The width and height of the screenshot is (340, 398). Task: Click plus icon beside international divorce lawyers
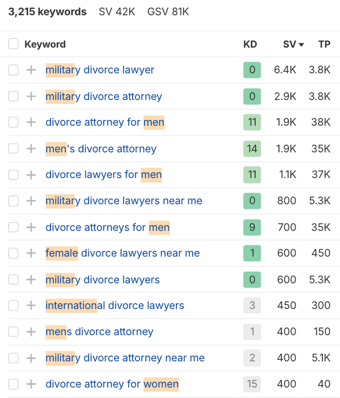tap(31, 305)
